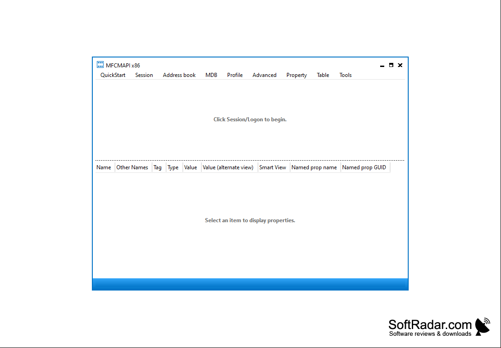Sort by the Value column header
This screenshot has width=501, height=348.
(192, 167)
